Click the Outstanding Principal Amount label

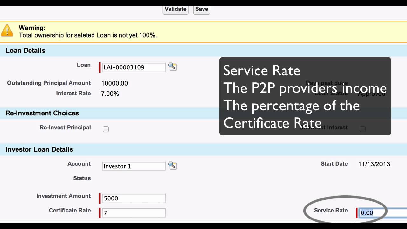[49, 83]
